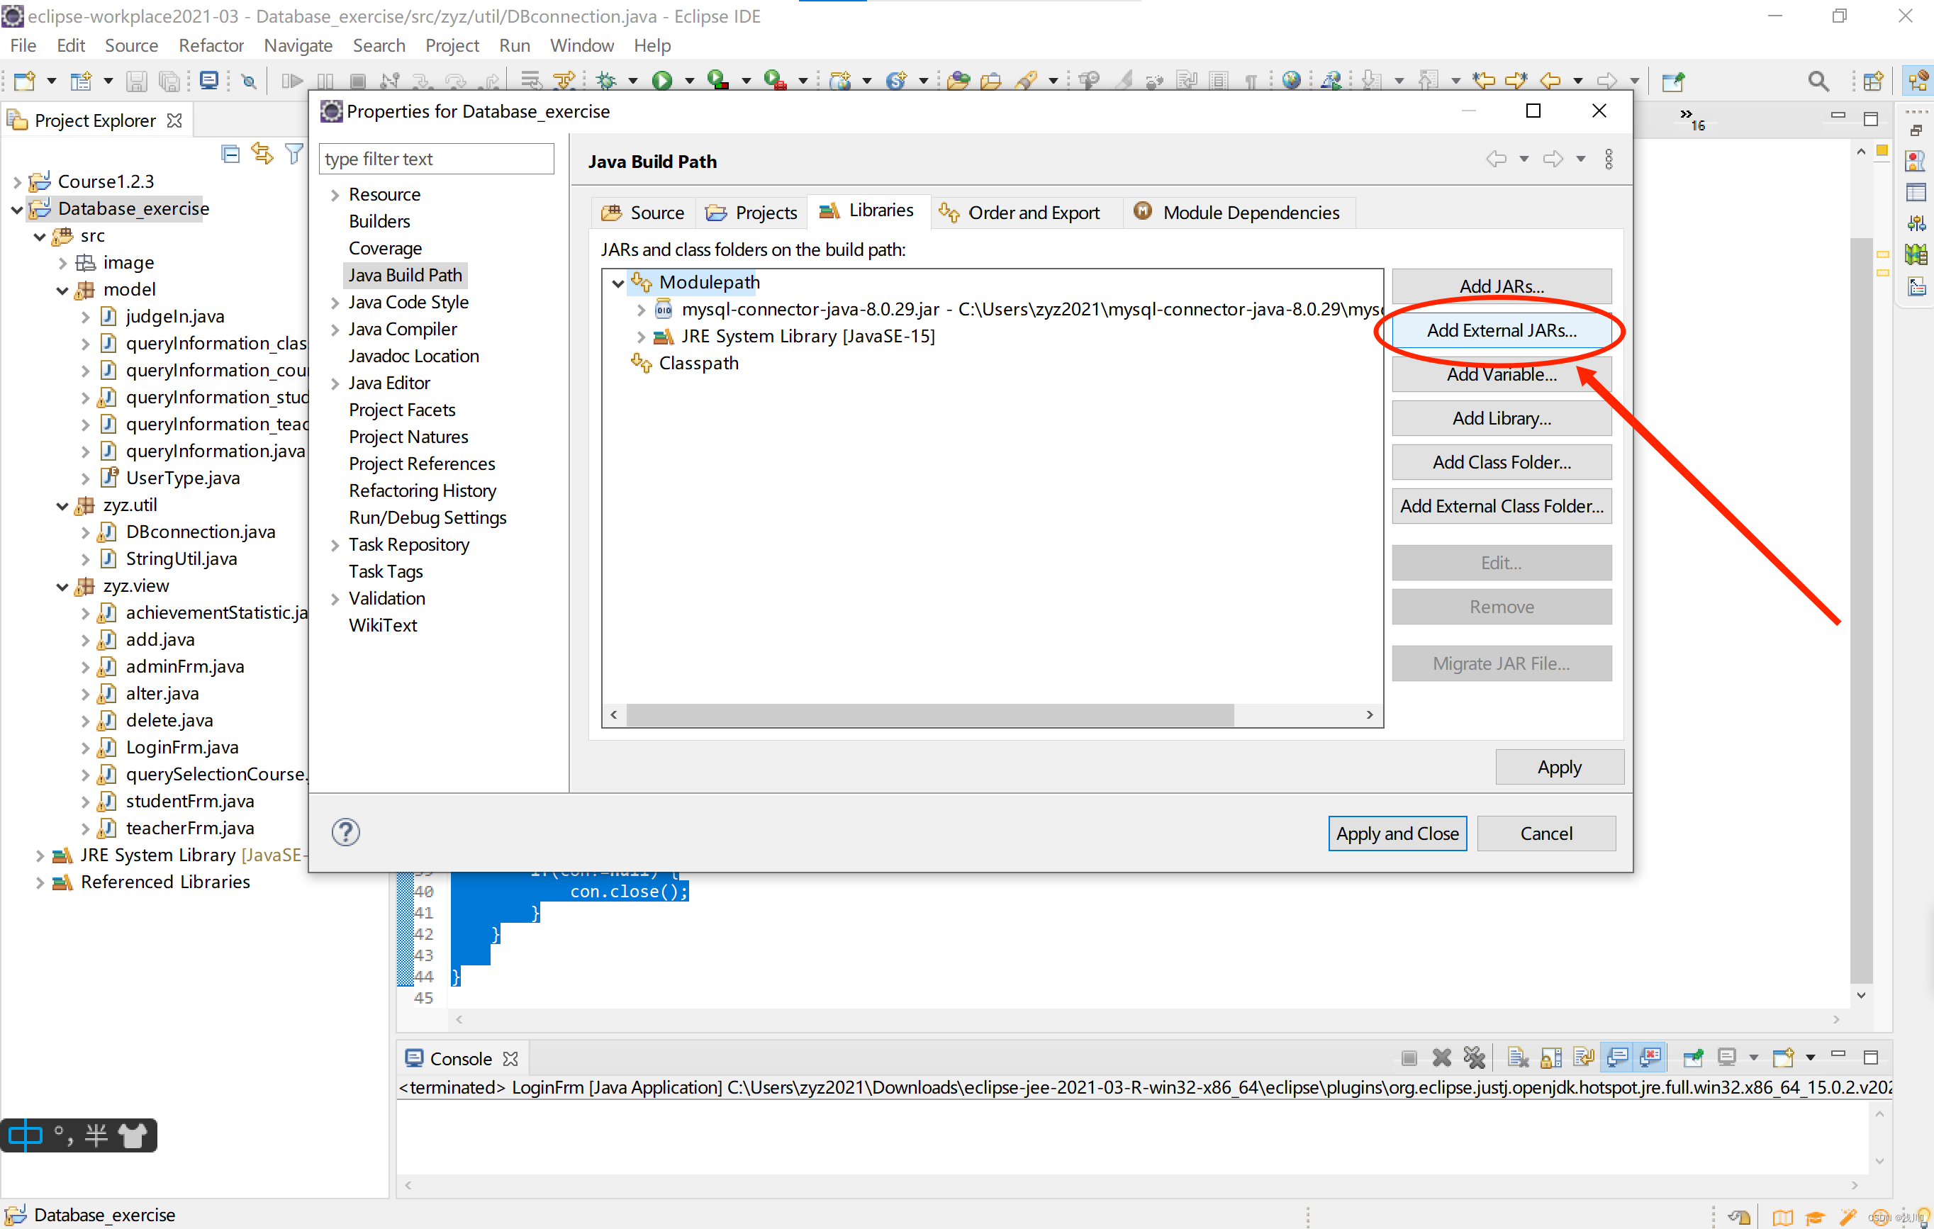Click the Open Web Browser globe icon
Image resolution: width=1934 pixels, height=1229 pixels.
pyautogui.click(x=1291, y=81)
